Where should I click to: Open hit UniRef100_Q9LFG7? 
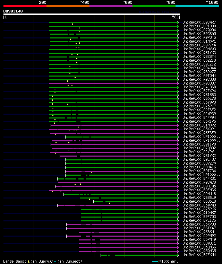pyautogui.click(x=199, y=159)
